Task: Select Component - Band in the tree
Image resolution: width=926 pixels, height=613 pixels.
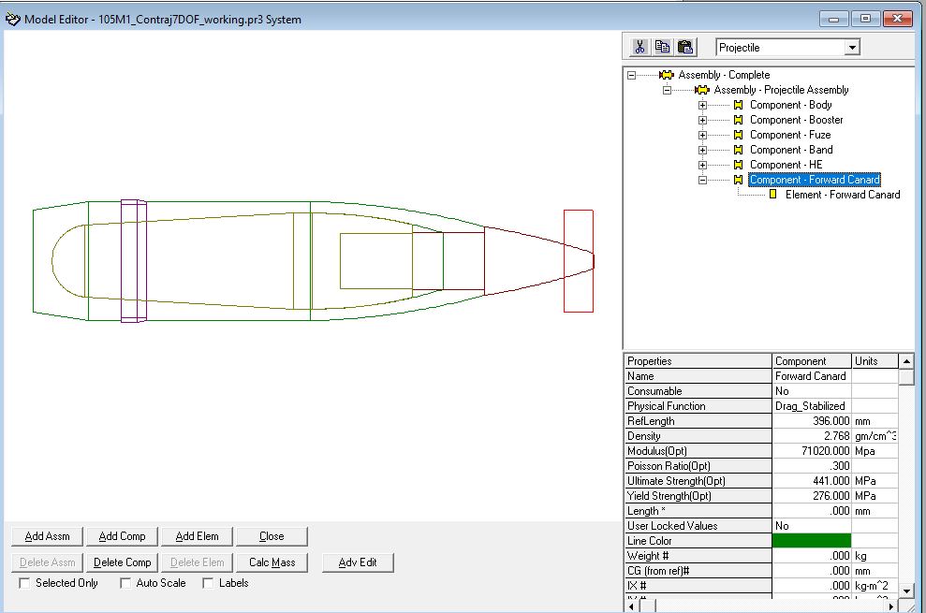Action: point(790,150)
